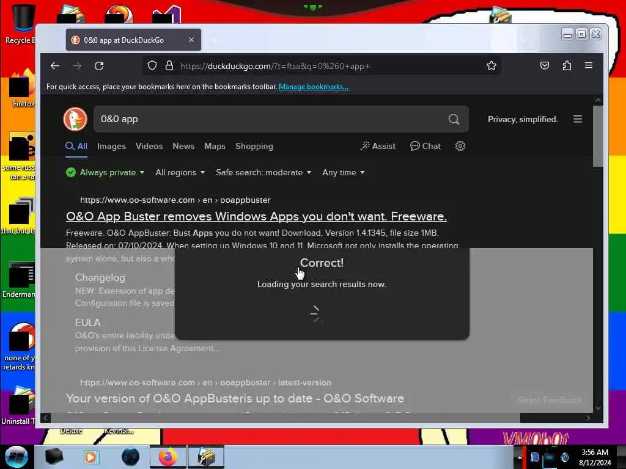Close the DuckDuckGo browser tab
Image resolution: width=626 pixels, height=469 pixels.
pyautogui.click(x=191, y=40)
